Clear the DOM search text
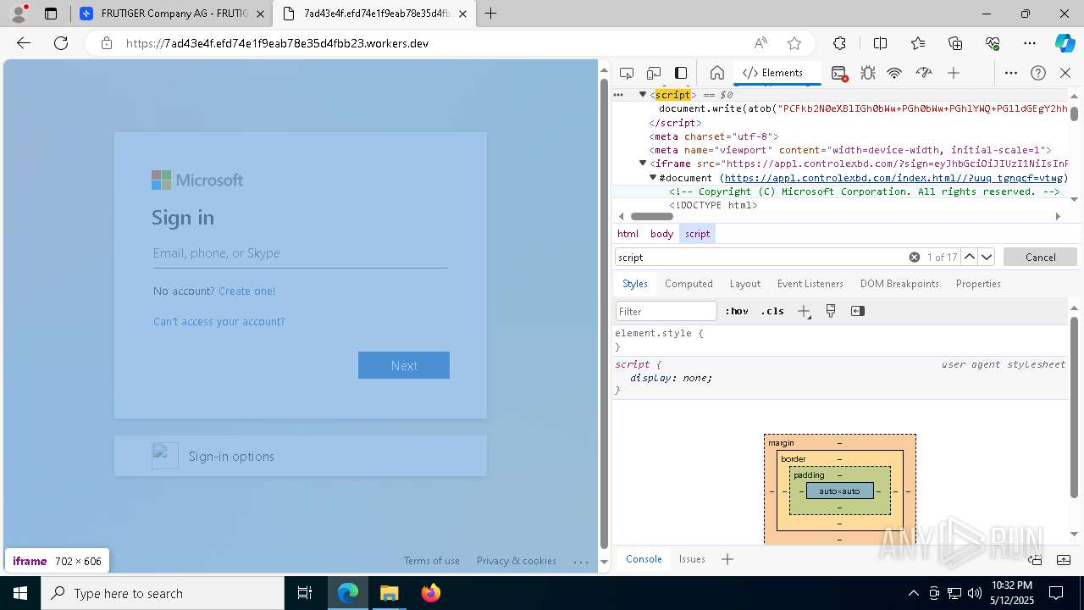The image size is (1084, 610). (x=915, y=257)
